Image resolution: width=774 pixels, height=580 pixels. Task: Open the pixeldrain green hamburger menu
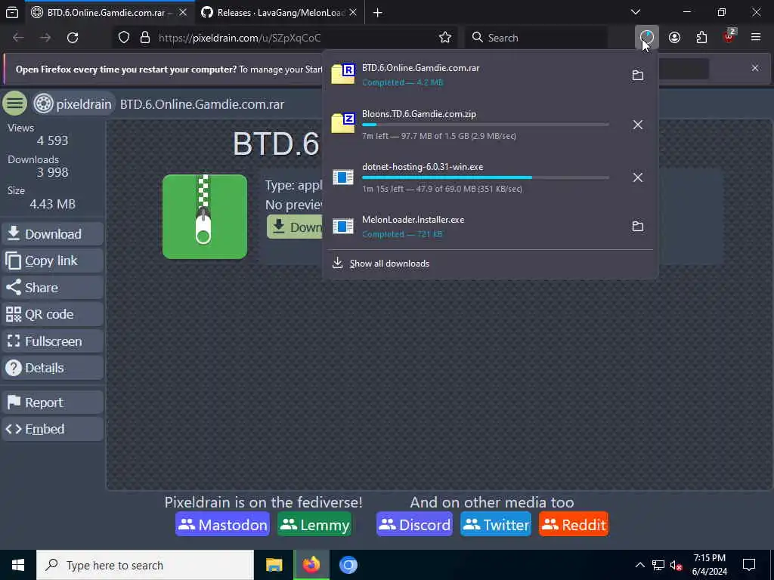coord(15,103)
